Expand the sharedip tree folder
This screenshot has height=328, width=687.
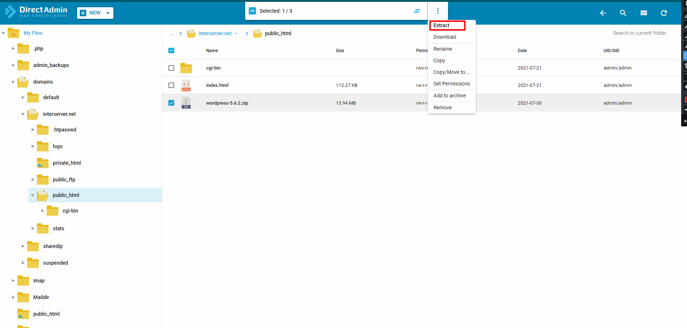coord(23,246)
